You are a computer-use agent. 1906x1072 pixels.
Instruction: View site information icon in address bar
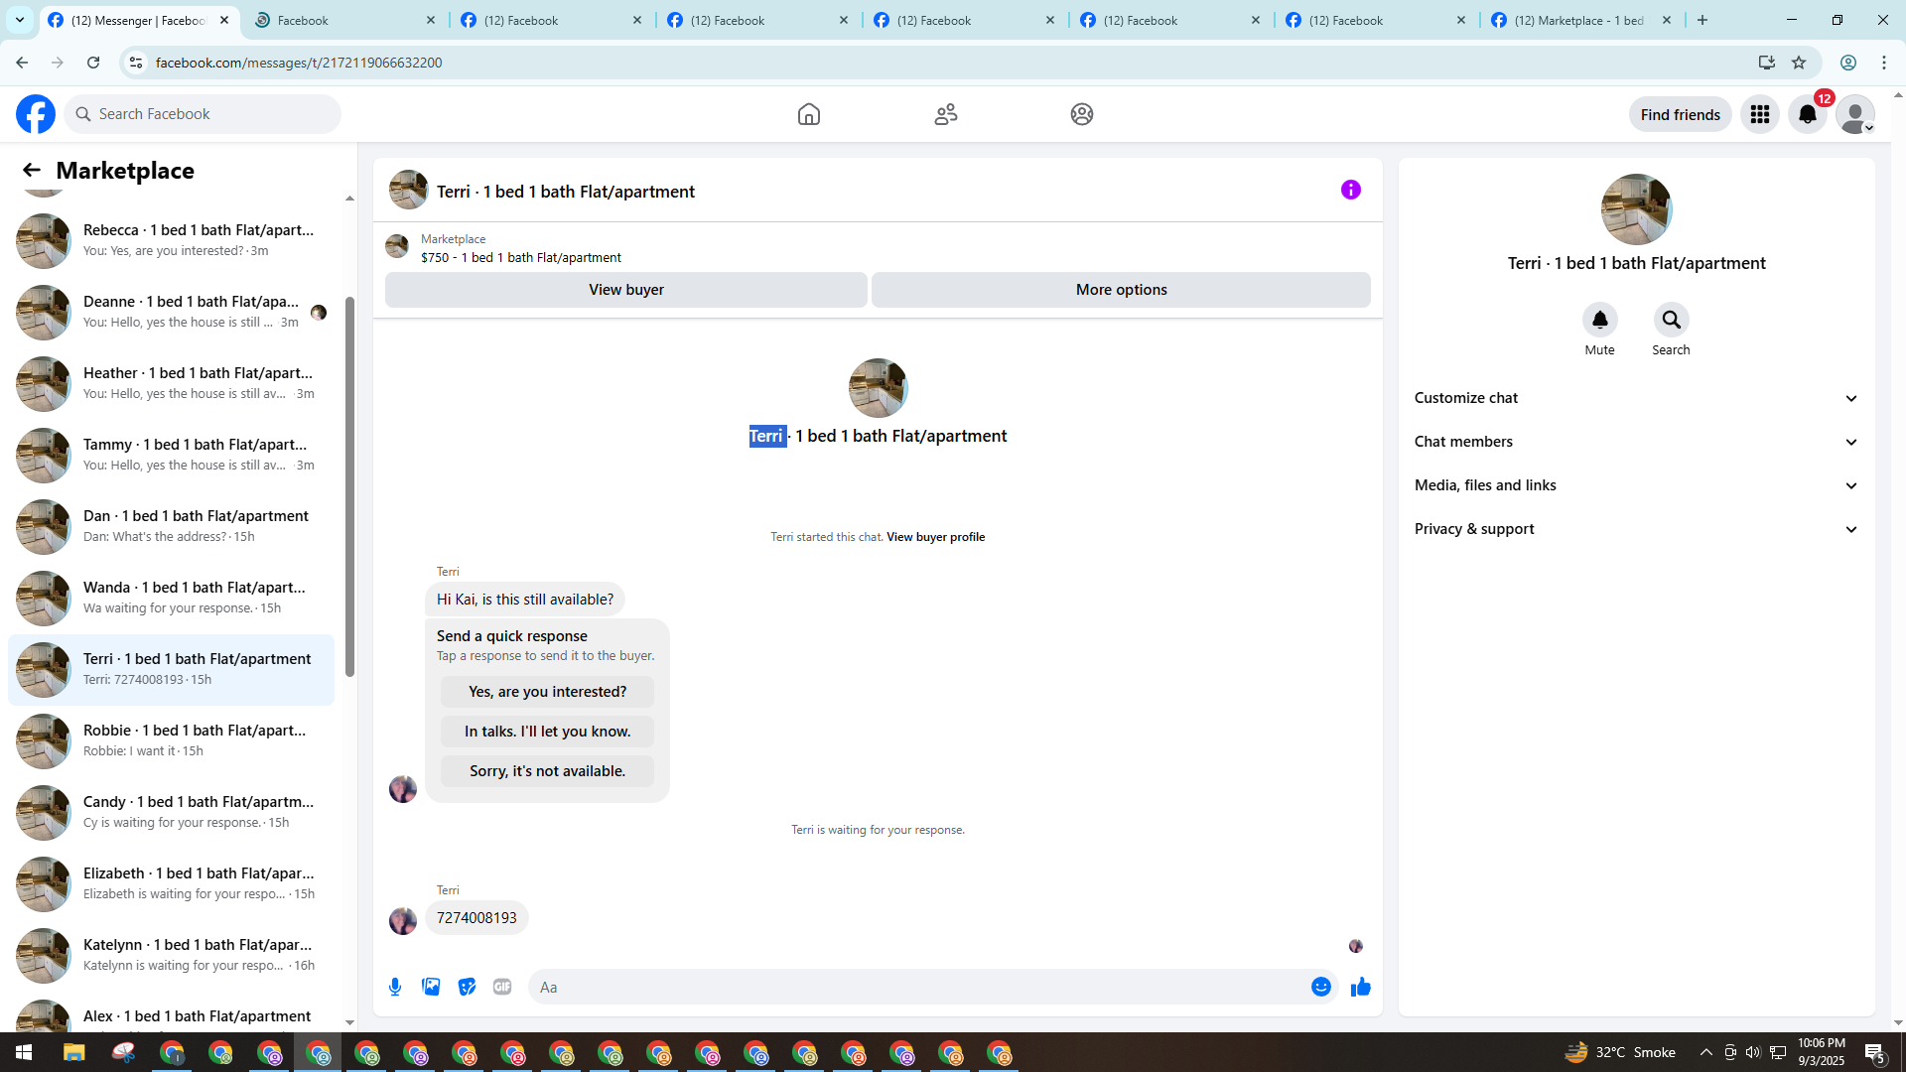[136, 63]
